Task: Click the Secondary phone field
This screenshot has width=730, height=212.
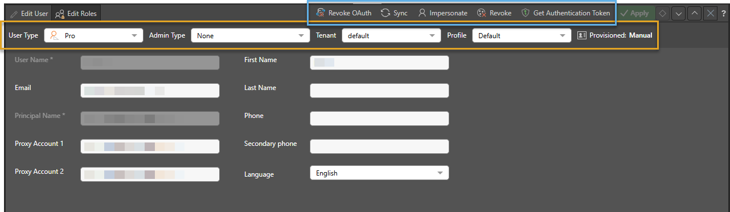Action: (379, 146)
